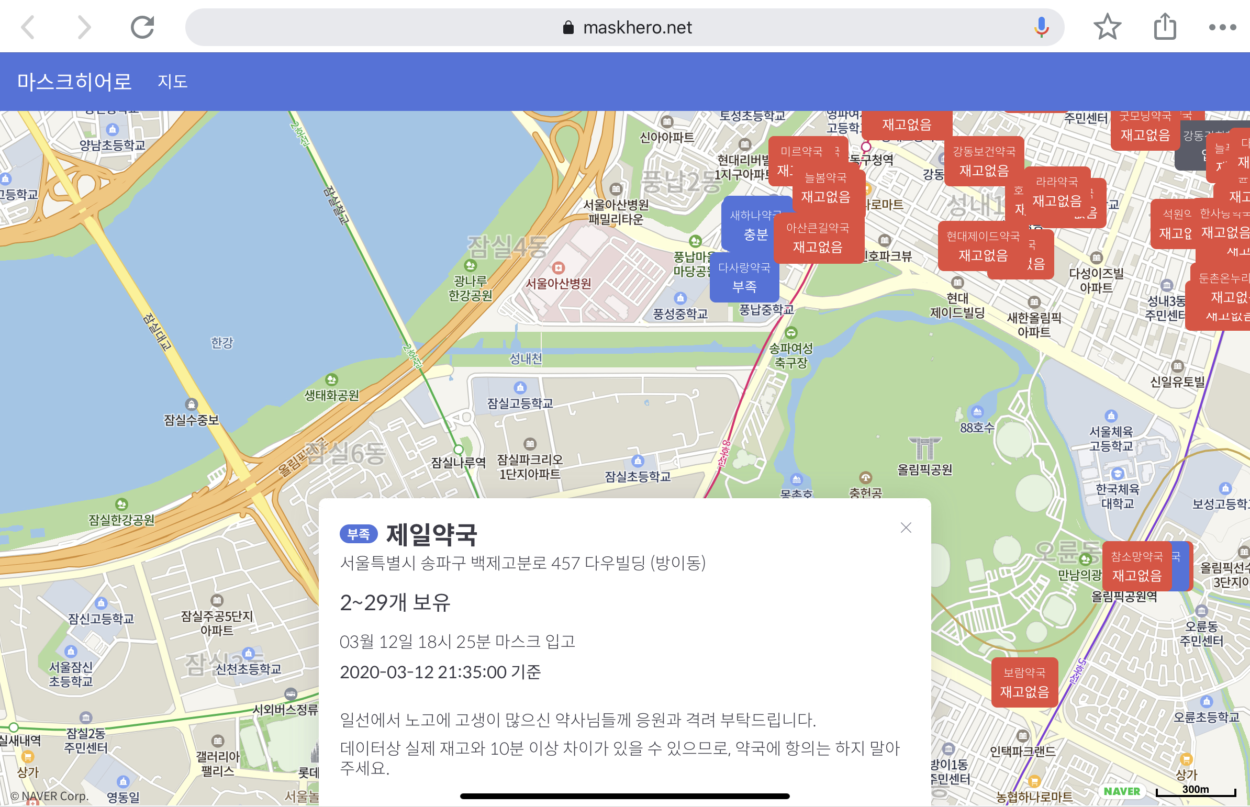Screen dimensions: 1250x807
Task: Click the 2020-03-12 21:35:00 기준 timestamp
Action: (x=440, y=672)
